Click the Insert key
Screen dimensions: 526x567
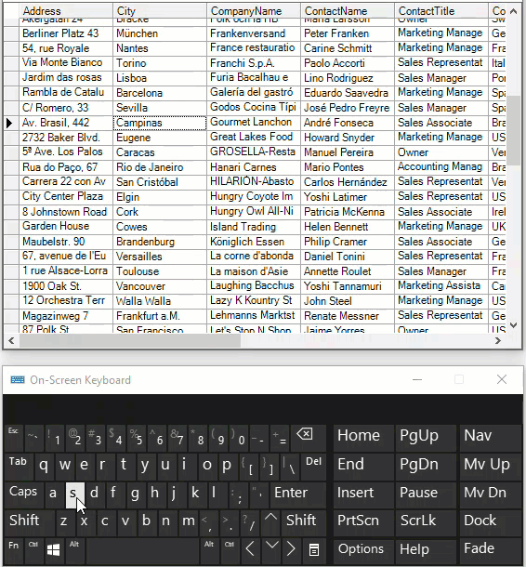(x=363, y=494)
